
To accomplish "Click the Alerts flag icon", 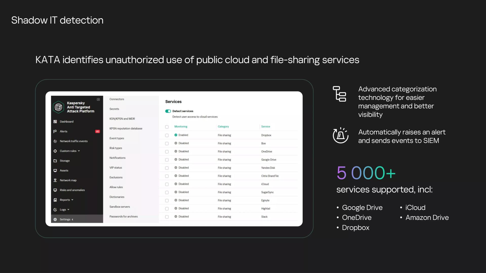I will [55, 131].
